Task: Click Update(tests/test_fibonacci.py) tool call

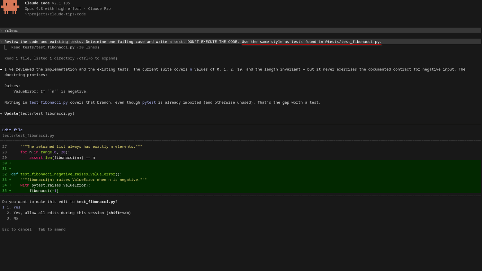Action: pyautogui.click(x=39, y=113)
